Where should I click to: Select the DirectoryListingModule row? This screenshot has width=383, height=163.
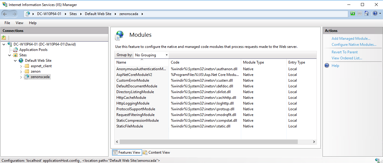click(216, 92)
